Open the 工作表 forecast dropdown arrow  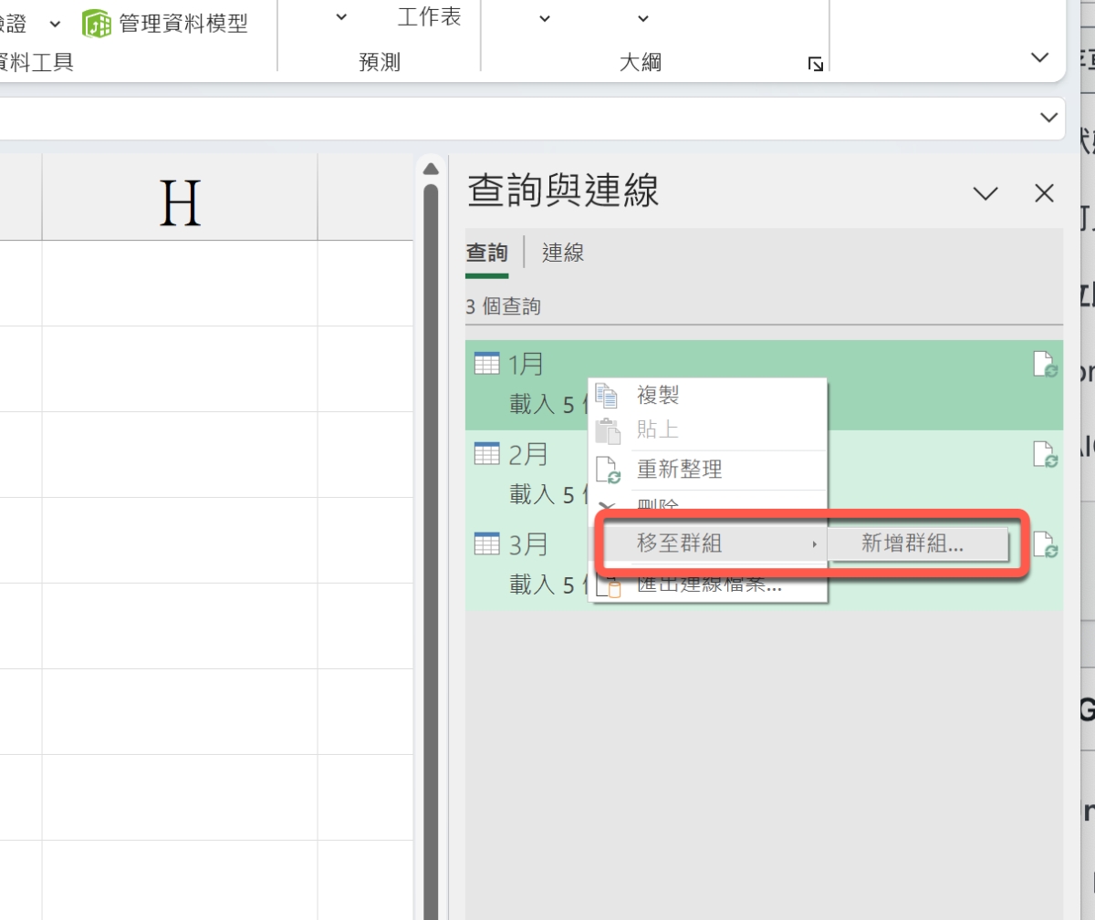[x=341, y=17]
